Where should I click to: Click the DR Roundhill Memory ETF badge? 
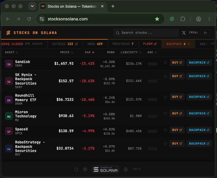tap(9, 100)
